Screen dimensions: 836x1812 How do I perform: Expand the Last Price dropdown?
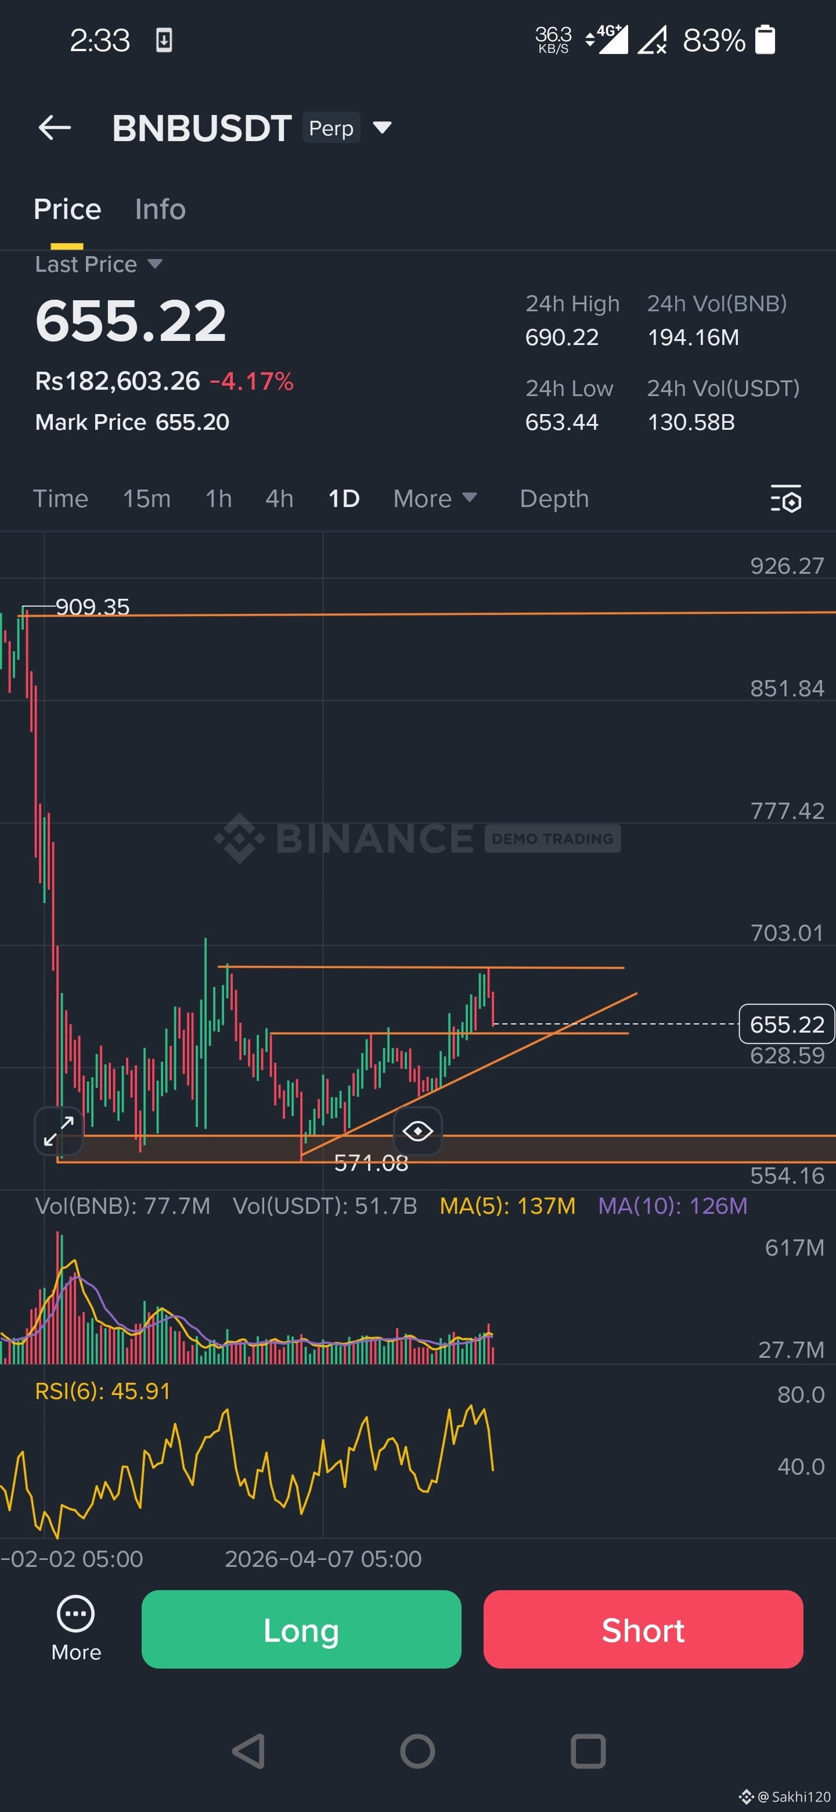pos(99,264)
